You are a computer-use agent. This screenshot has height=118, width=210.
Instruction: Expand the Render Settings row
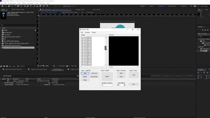(x=3, y=83)
